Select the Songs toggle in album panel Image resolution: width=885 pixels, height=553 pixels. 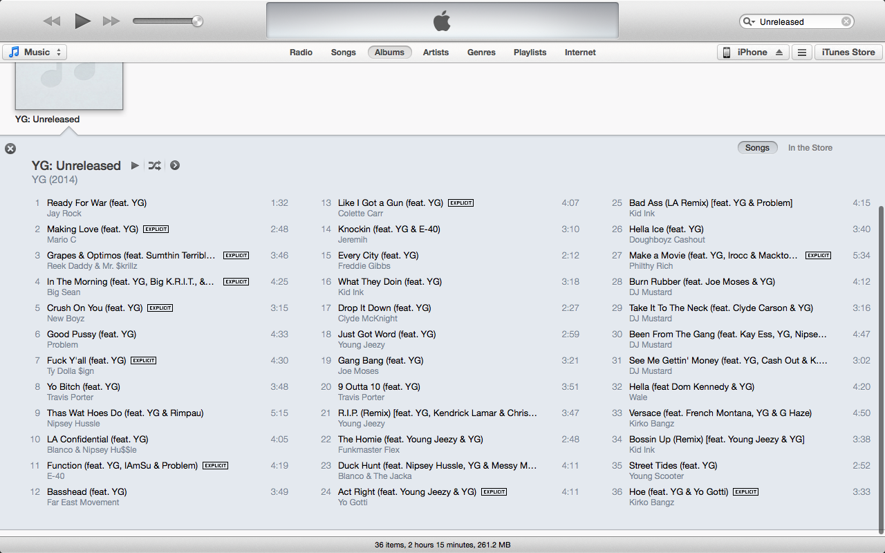pos(757,147)
